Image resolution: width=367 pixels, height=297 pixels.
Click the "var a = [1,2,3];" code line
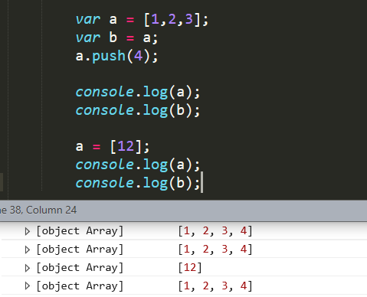coord(142,19)
